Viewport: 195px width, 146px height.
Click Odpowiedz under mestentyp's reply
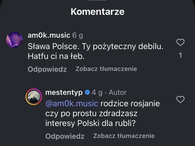65,136
